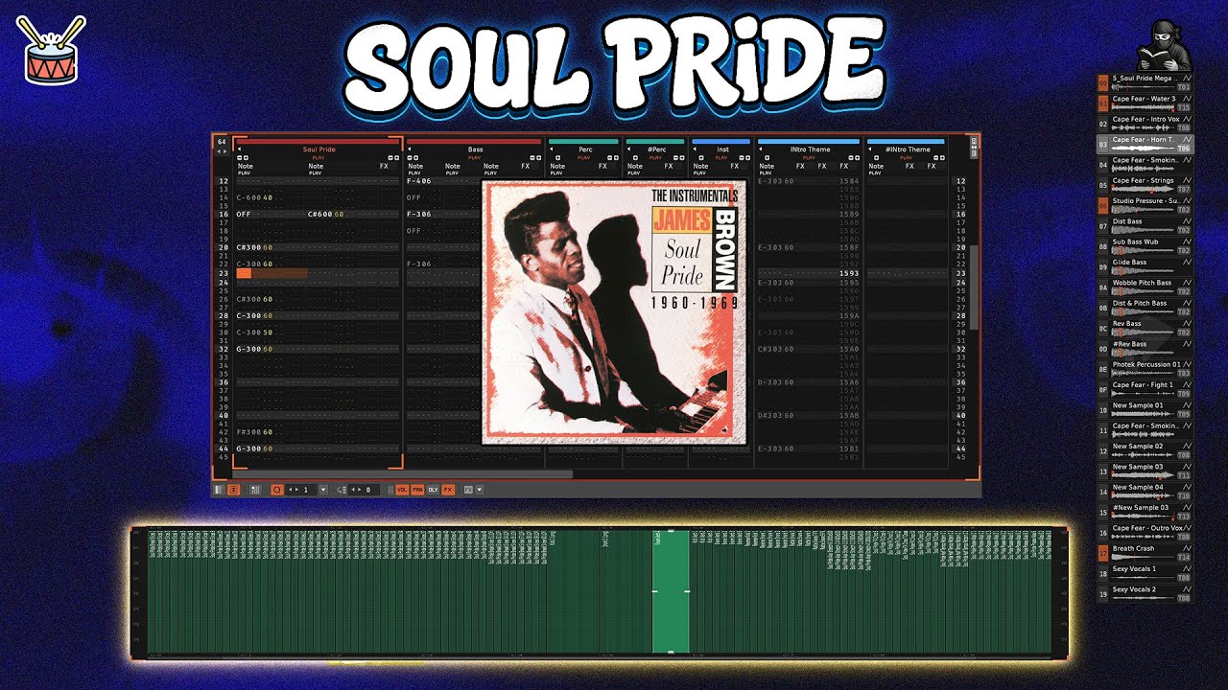Click the keyboard icon next to FX button
The height and width of the screenshot is (690, 1228).
point(468,490)
